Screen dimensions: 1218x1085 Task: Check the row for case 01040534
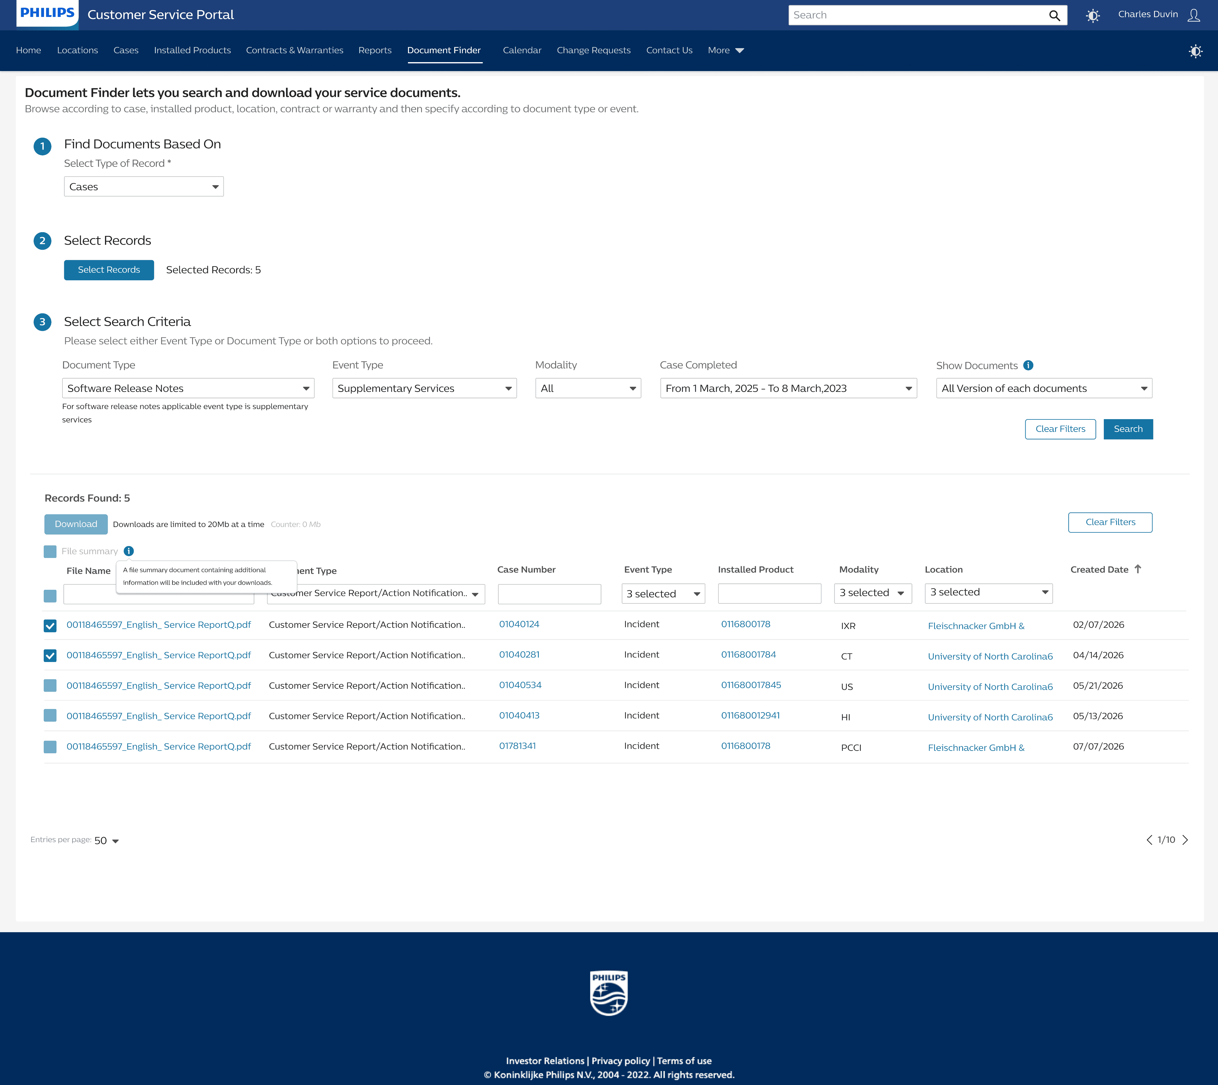click(50, 685)
